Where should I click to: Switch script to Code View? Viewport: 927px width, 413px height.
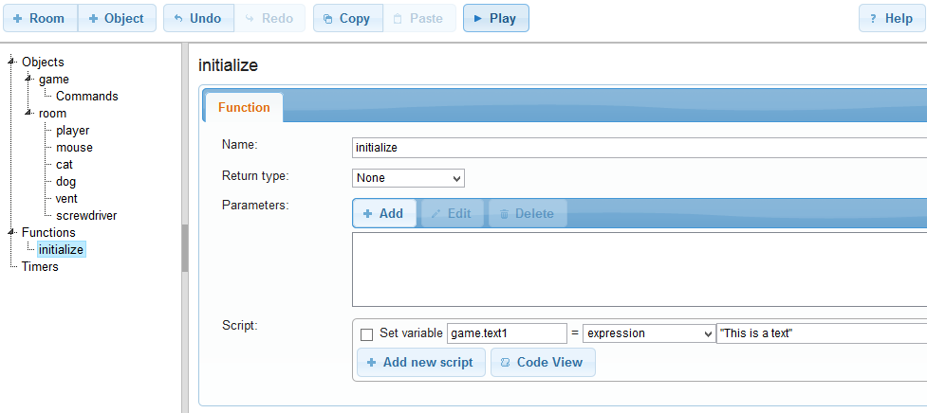pyautogui.click(x=543, y=363)
